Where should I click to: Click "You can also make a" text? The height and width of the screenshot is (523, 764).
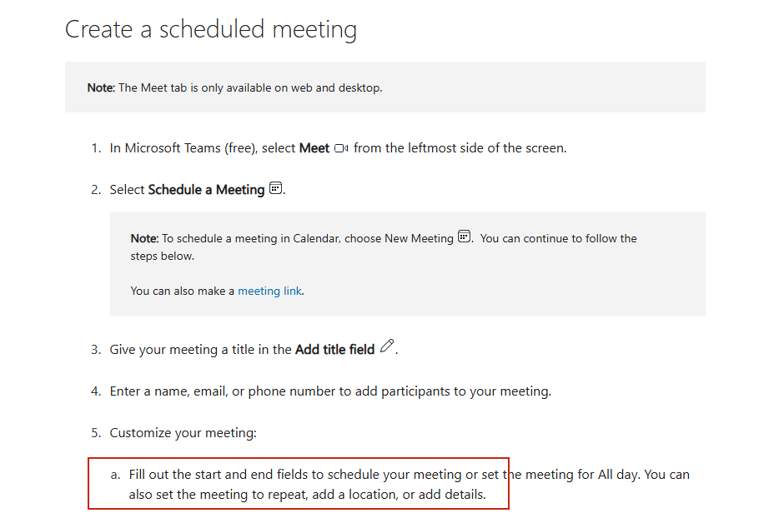click(183, 291)
